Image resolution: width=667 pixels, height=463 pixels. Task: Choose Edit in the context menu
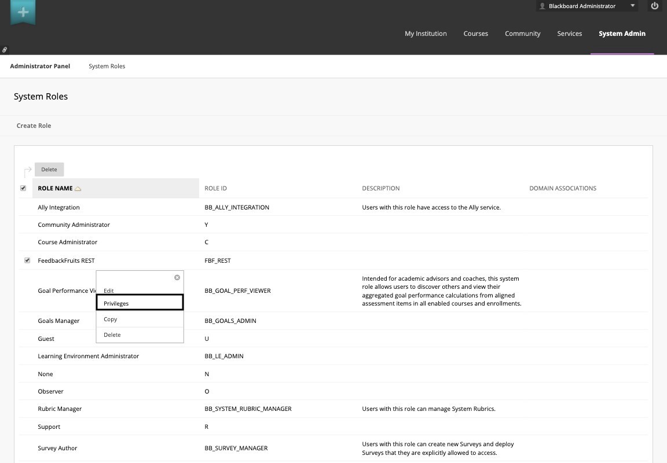[109, 291]
